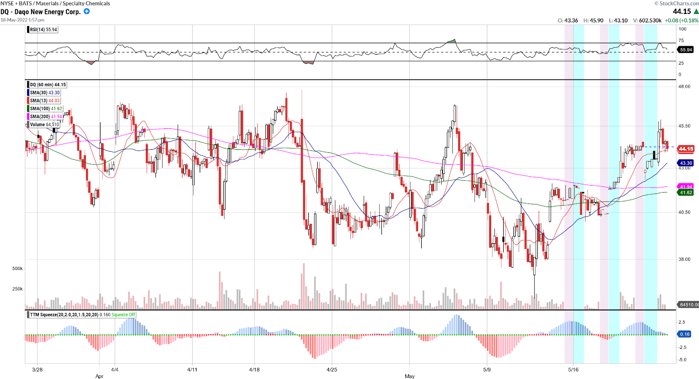Click the '4/25' date label on time axis
The width and height of the screenshot is (699, 379).
332,370
